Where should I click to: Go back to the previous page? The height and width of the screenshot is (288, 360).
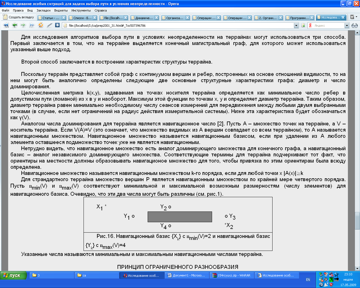coord(15,25)
